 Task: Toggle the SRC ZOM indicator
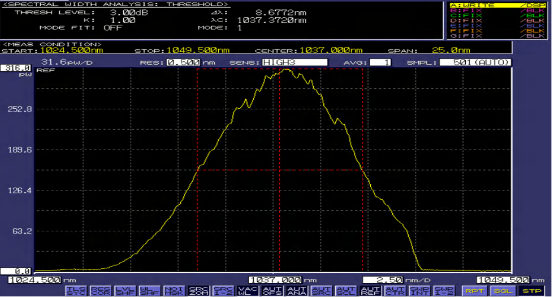[197, 290]
